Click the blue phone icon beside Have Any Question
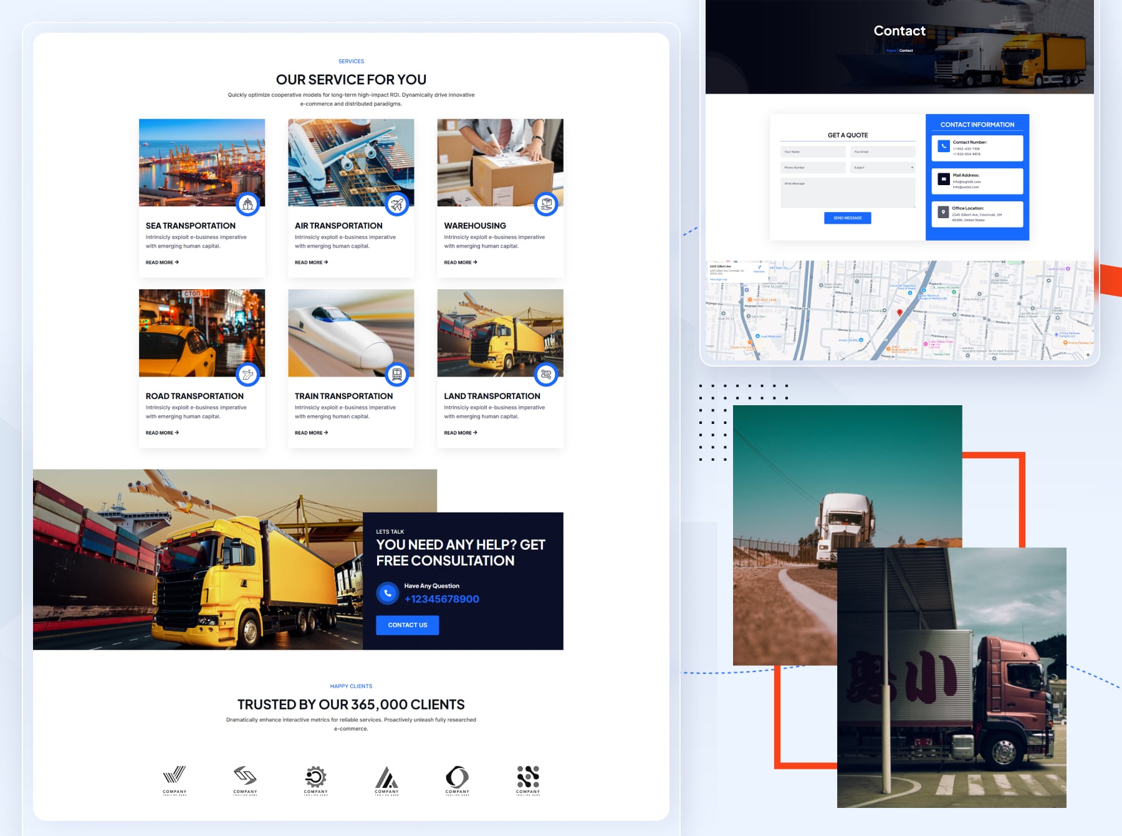Screen dimensions: 1122x836 [x=388, y=593]
